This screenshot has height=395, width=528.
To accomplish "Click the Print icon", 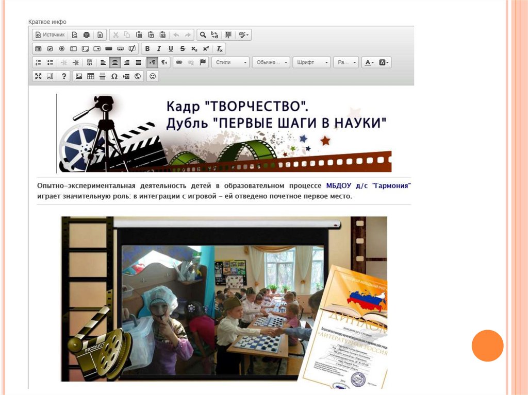I will pos(87,35).
